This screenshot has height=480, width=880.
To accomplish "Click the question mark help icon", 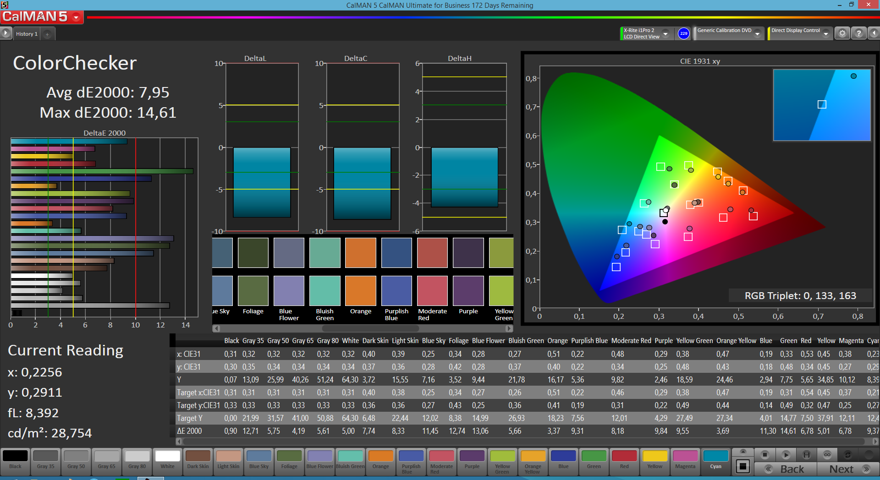I will pos(858,33).
